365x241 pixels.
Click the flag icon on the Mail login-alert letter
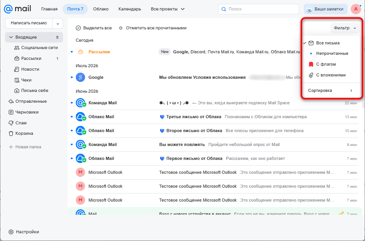pyautogui.click(x=341, y=213)
